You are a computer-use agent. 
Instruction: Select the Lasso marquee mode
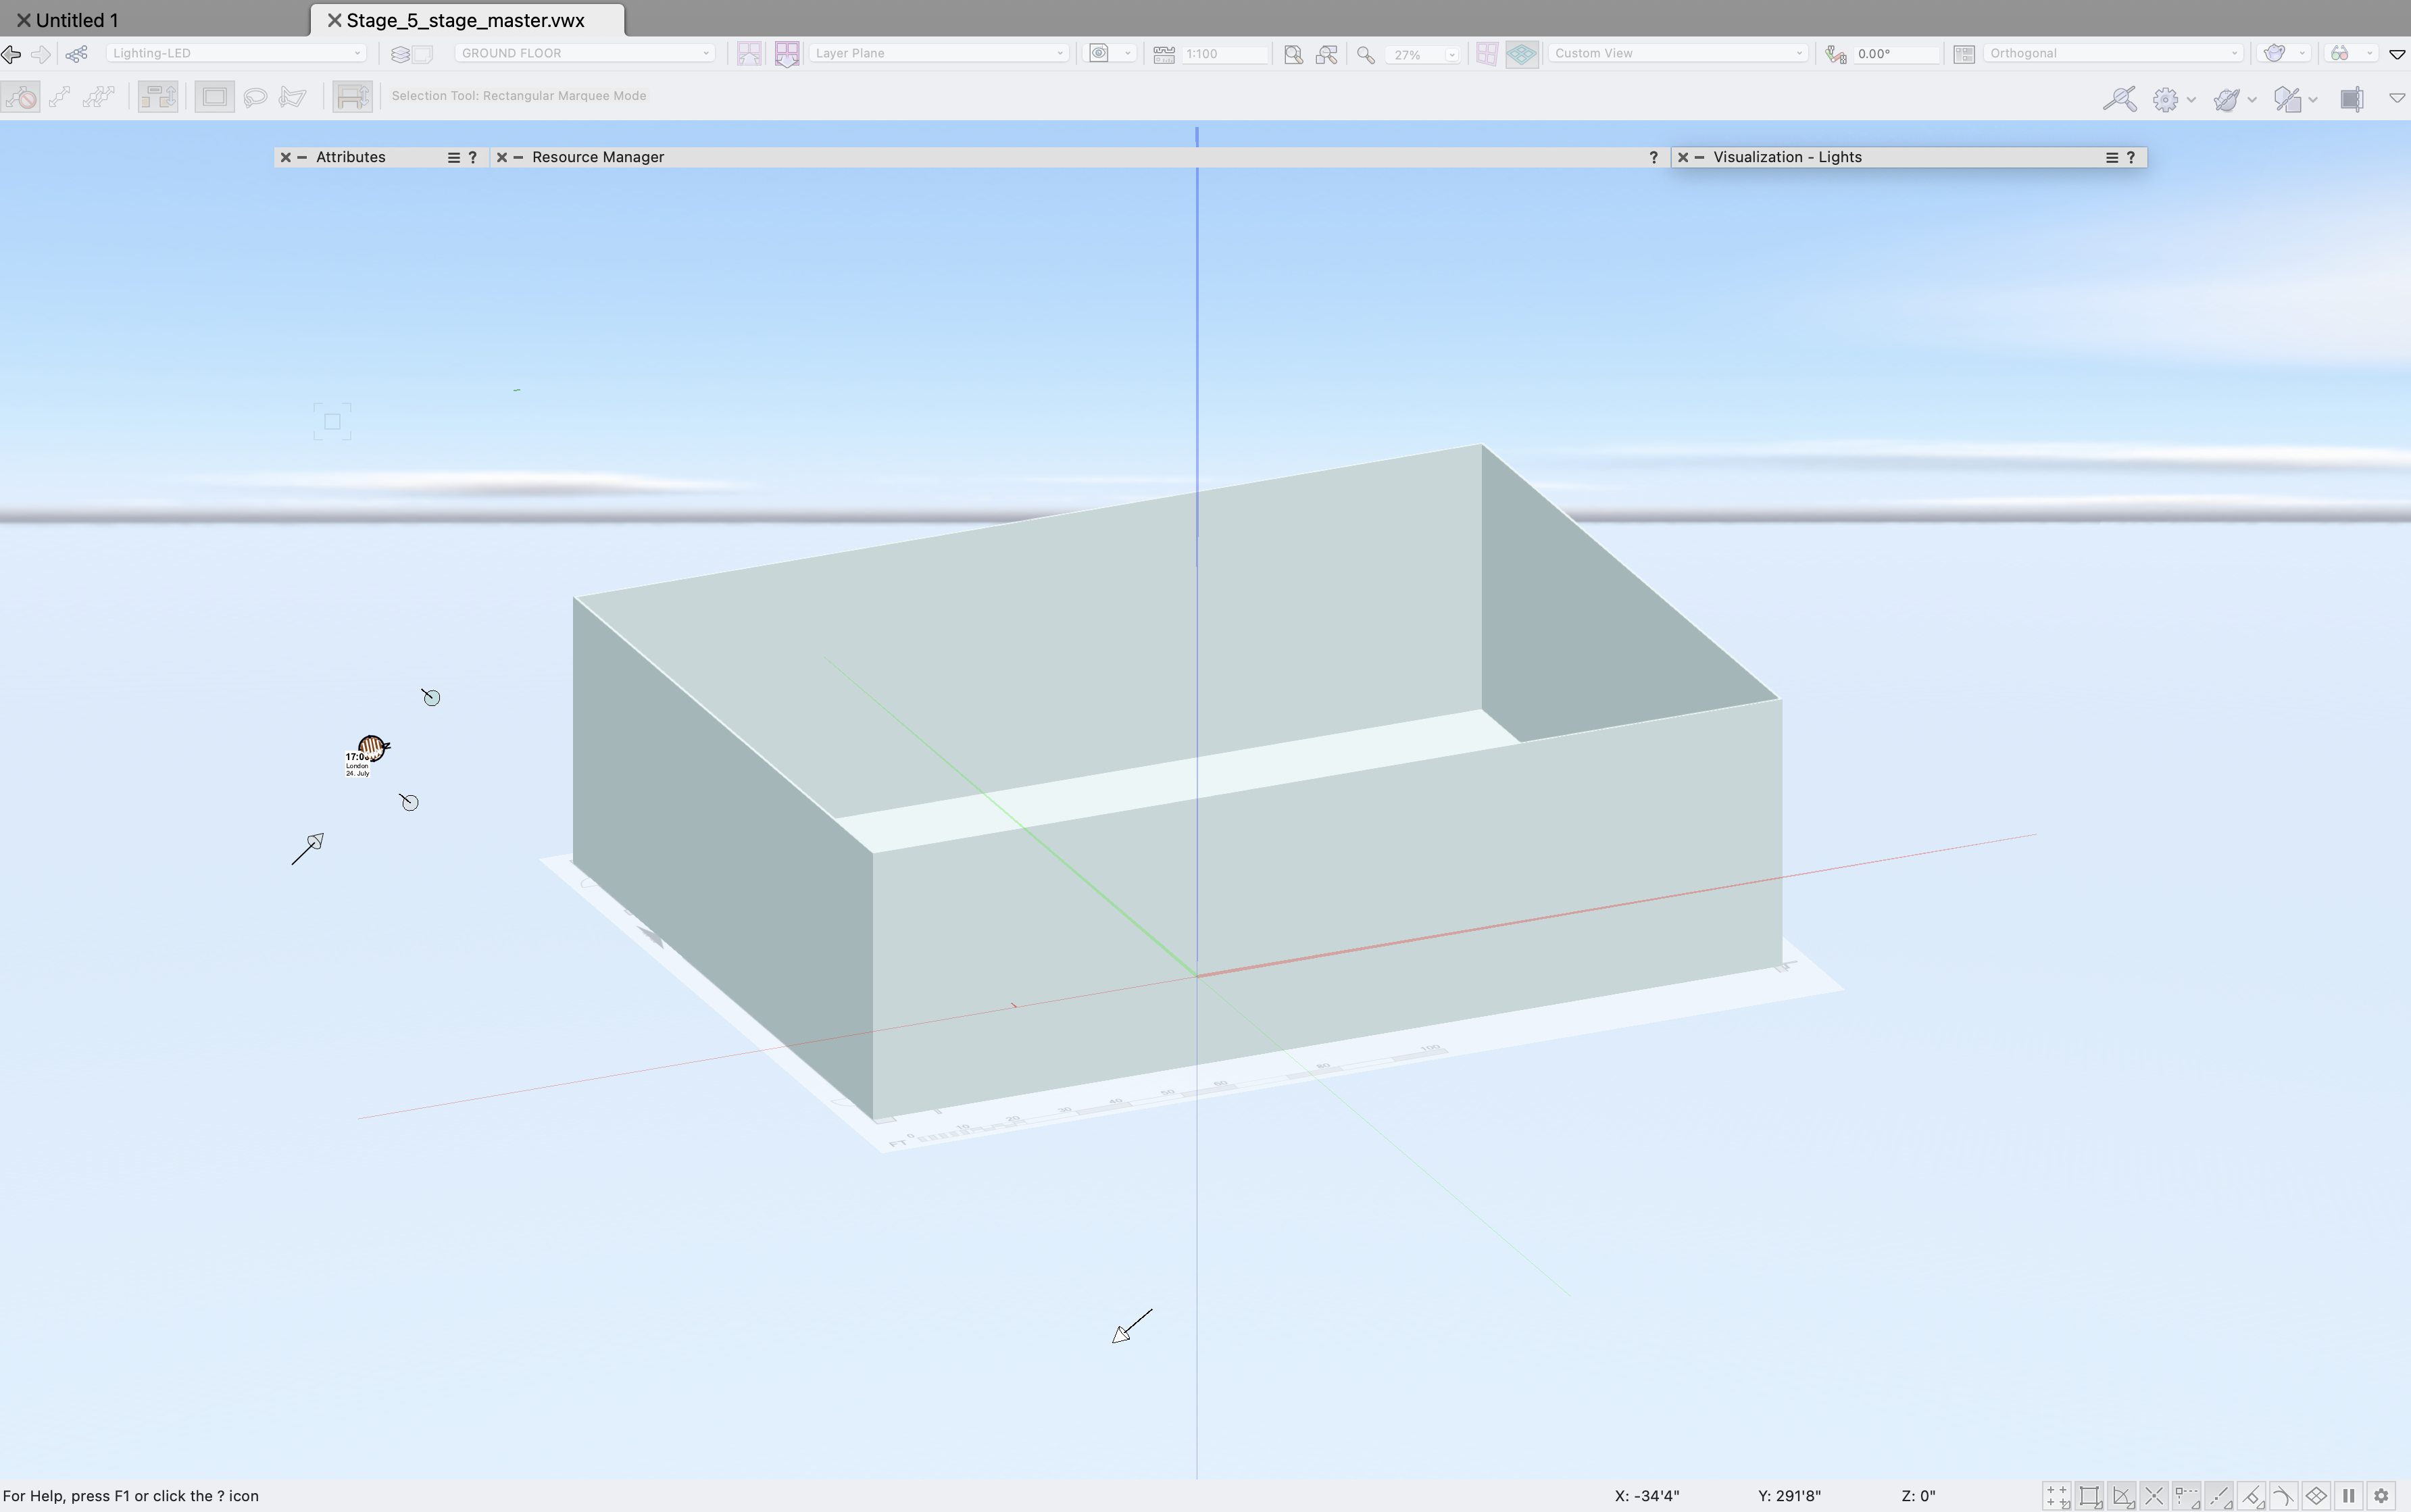[x=256, y=96]
